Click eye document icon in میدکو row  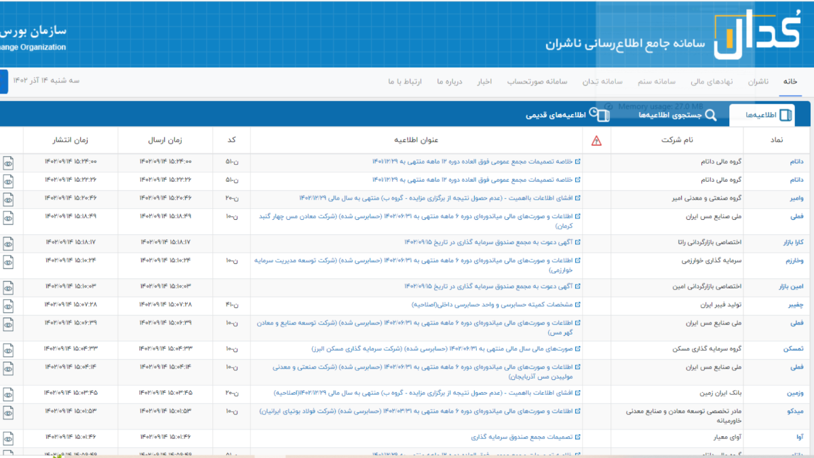[x=8, y=411]
